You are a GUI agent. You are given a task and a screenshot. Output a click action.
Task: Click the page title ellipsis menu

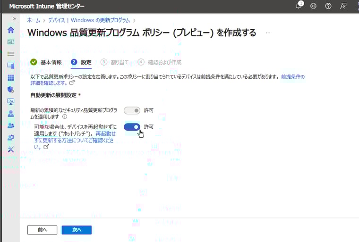268,33
